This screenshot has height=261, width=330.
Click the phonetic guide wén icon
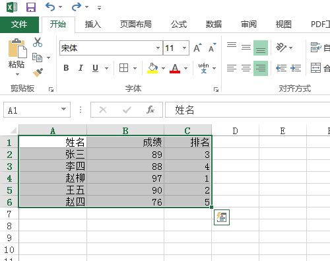click(x=204, y=68)
